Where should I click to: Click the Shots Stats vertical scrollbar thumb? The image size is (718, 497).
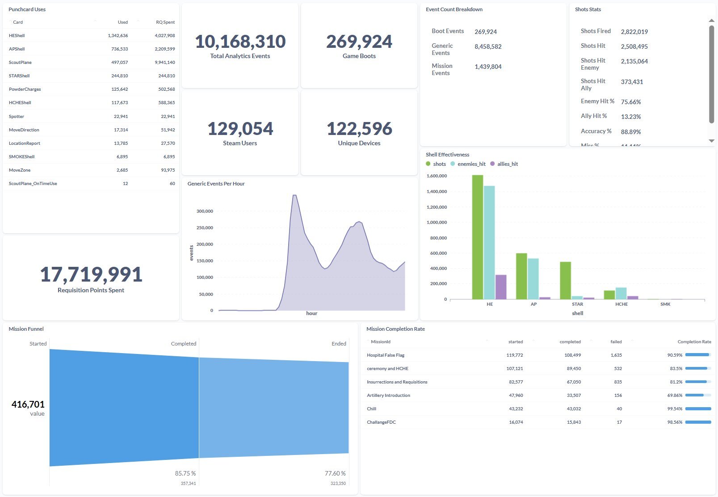712,74
